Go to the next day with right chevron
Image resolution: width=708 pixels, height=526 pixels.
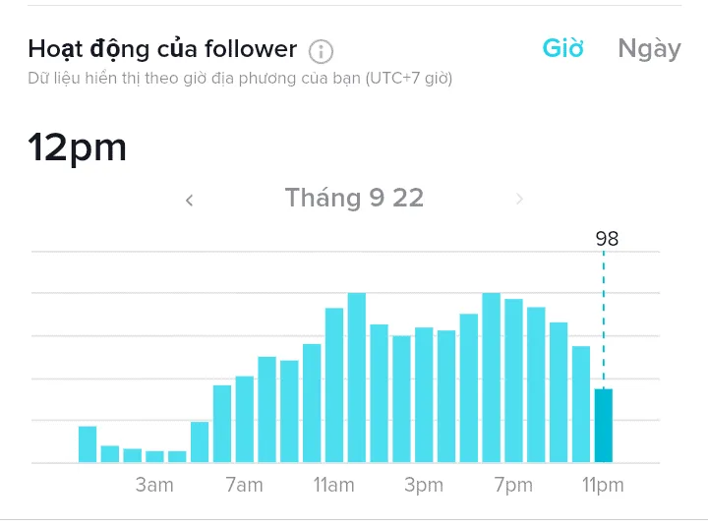coord(519,200)
